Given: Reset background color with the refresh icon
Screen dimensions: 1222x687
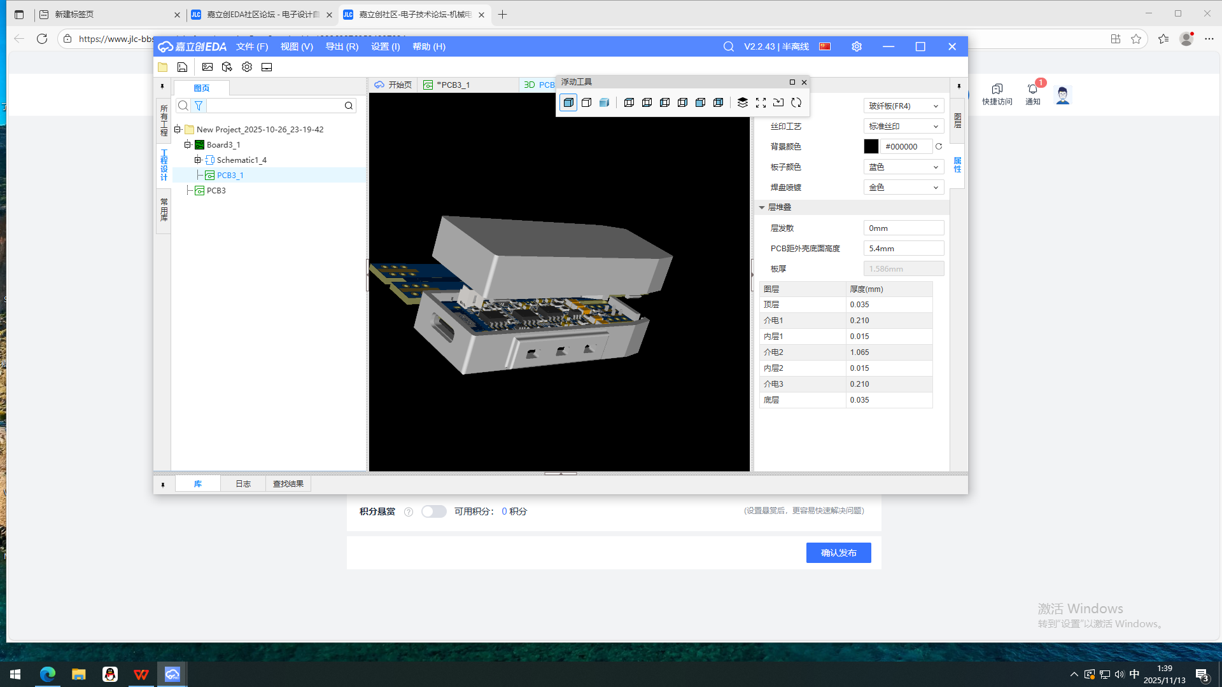Looking at the screenshot, I should point(939,146).
